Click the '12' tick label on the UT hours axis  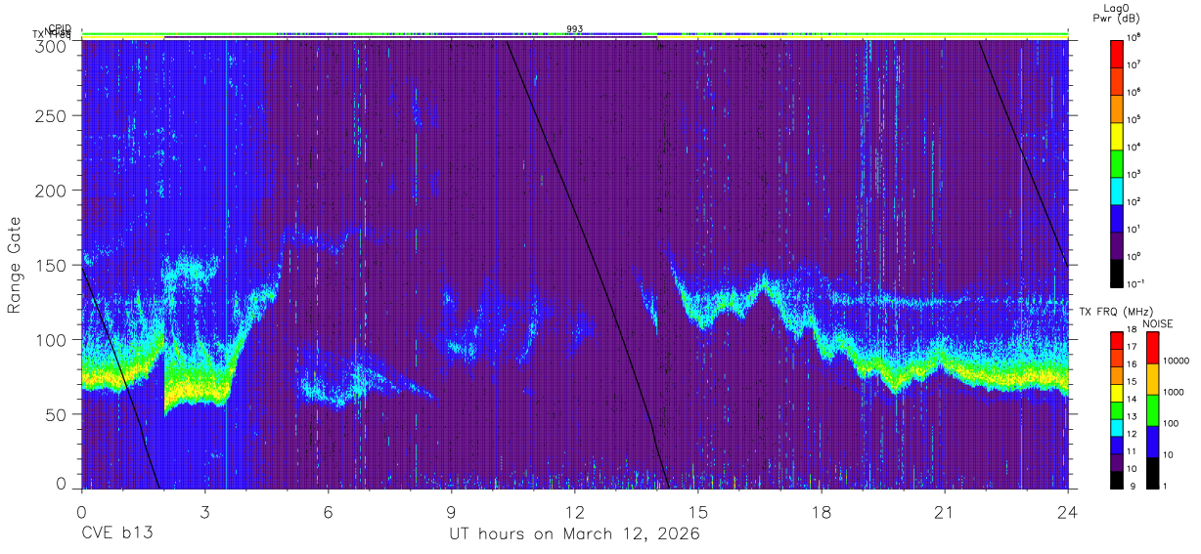[575, 512]
